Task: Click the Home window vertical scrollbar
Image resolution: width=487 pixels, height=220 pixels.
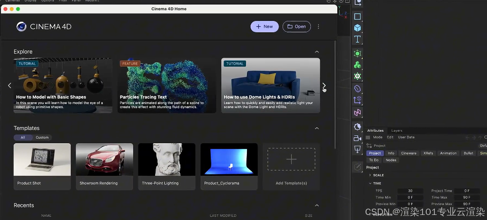Action: coord(335,95)
